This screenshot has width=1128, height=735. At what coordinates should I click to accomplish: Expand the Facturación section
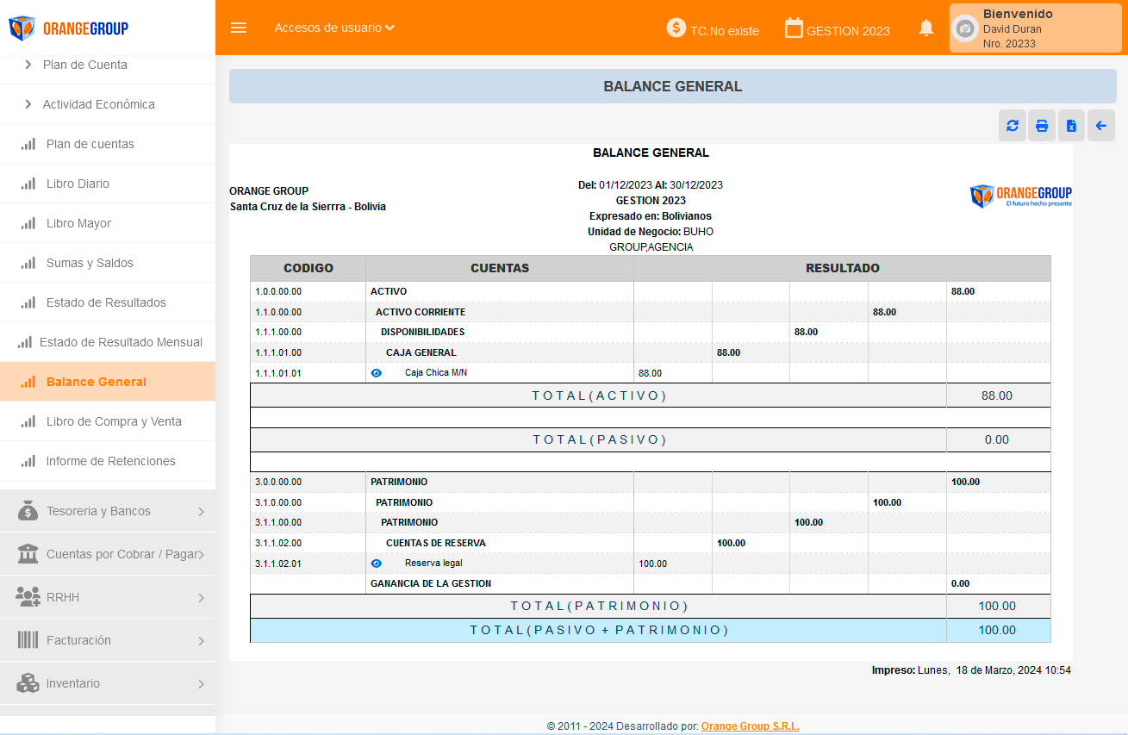point(108,640)
